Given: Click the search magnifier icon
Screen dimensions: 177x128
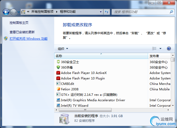Looking at the screenshot, I should point(171,12).
